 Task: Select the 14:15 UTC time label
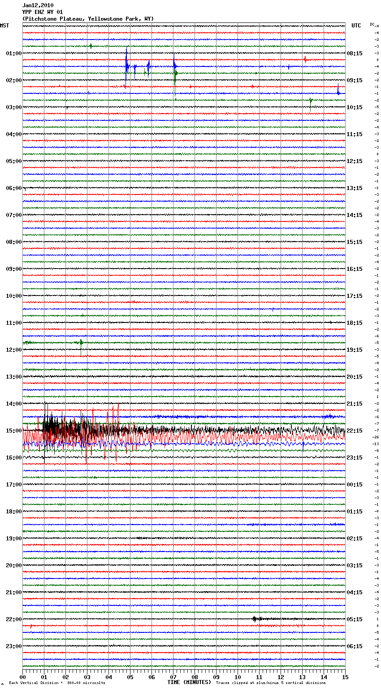pyautogui.click(x=355, y=215)
